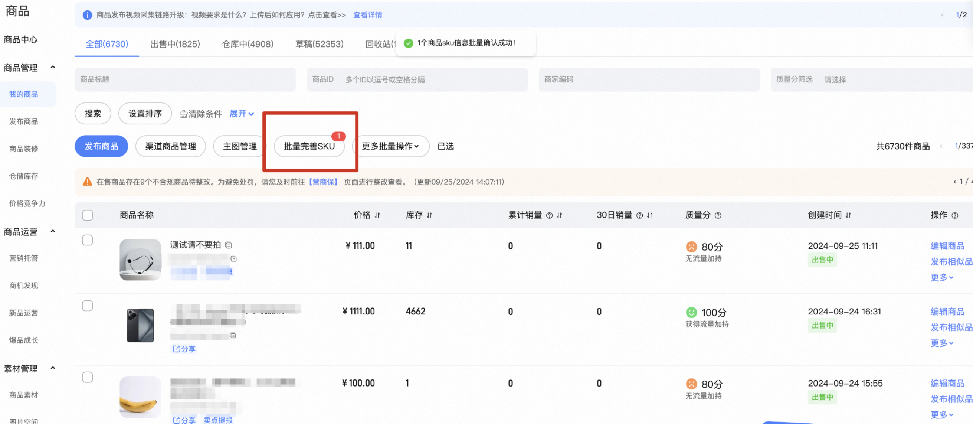Focus the 商家编码 input field
This screenshot has width=973, height=424.
click(649, 79)
